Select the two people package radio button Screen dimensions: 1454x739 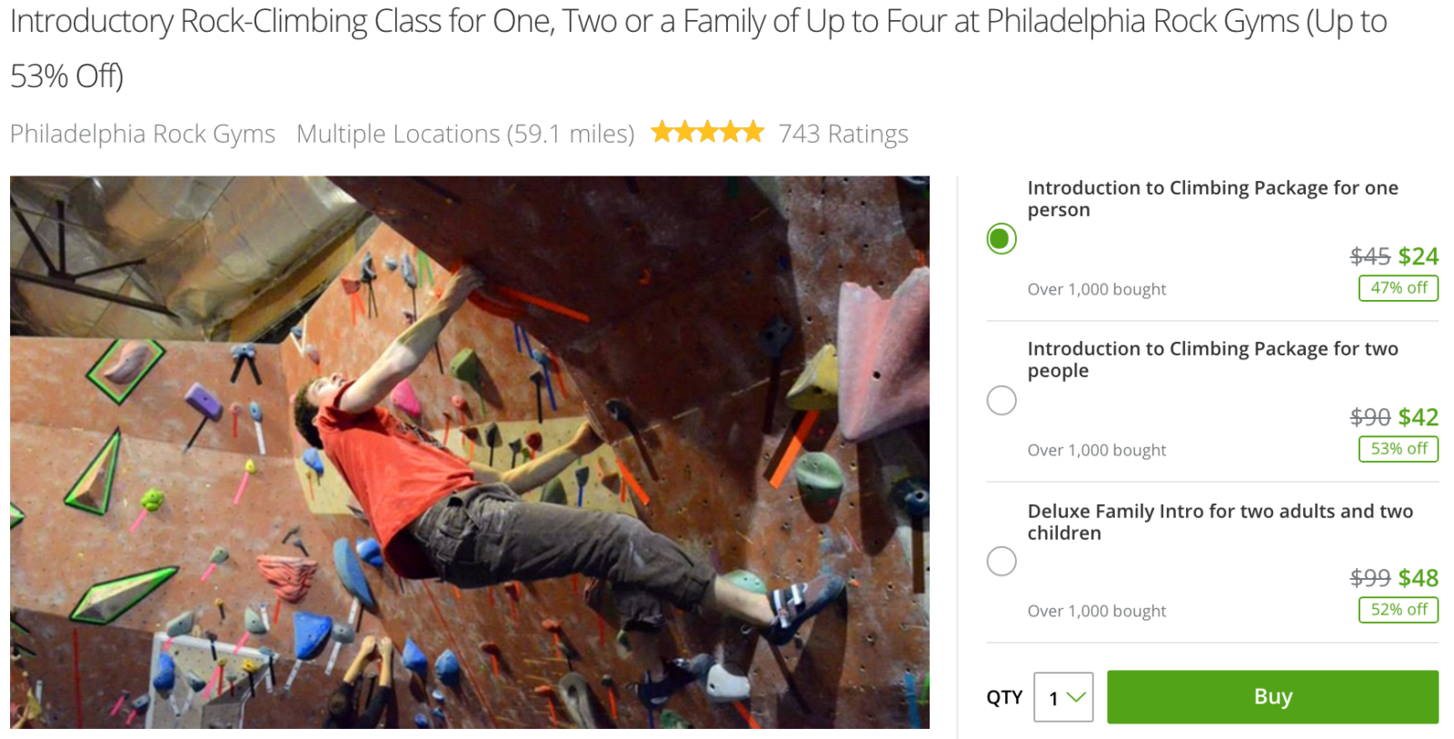click(x=1001, y=400)
